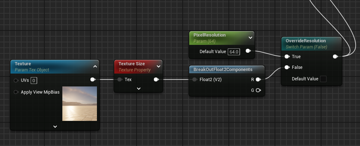Click the Switch Param (False) subtitle
Image resolution: width=360 pixels, height=146 pixels.
point(307,47)
